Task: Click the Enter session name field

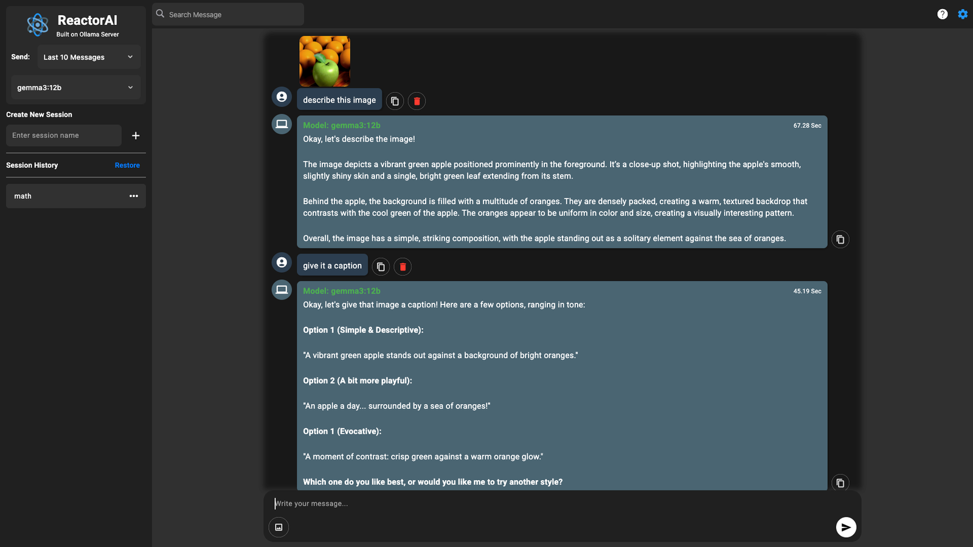Action: (64, 136)
